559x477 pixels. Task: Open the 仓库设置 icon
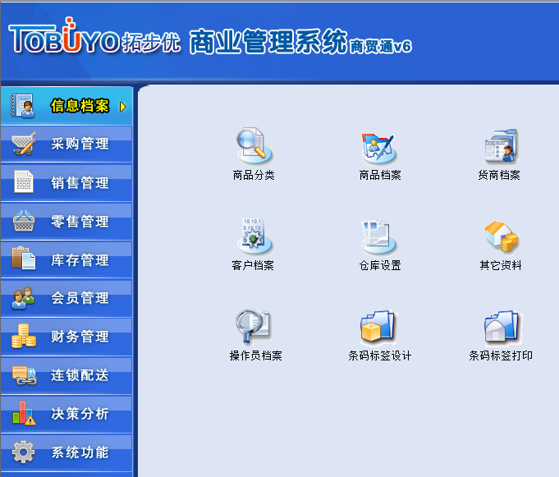pos(379,238)
